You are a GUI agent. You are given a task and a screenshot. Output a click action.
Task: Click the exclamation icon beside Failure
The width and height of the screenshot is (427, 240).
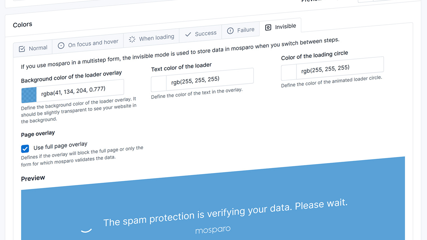(230, 31)
